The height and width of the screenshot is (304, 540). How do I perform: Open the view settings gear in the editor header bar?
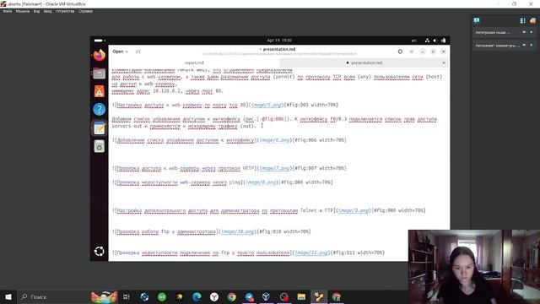coord(400,52)
